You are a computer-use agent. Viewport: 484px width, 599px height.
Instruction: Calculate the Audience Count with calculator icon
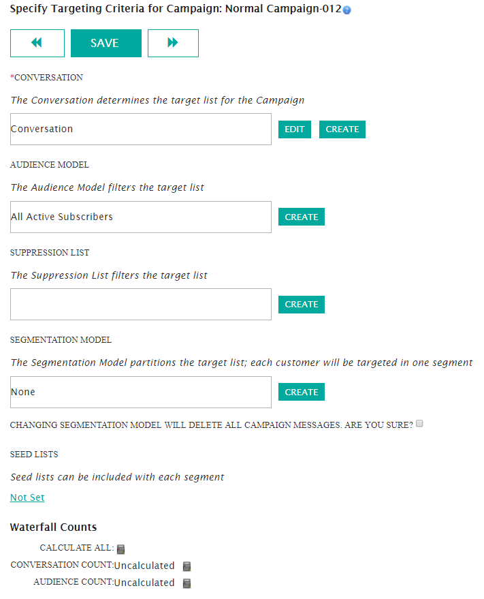point(187,583)
